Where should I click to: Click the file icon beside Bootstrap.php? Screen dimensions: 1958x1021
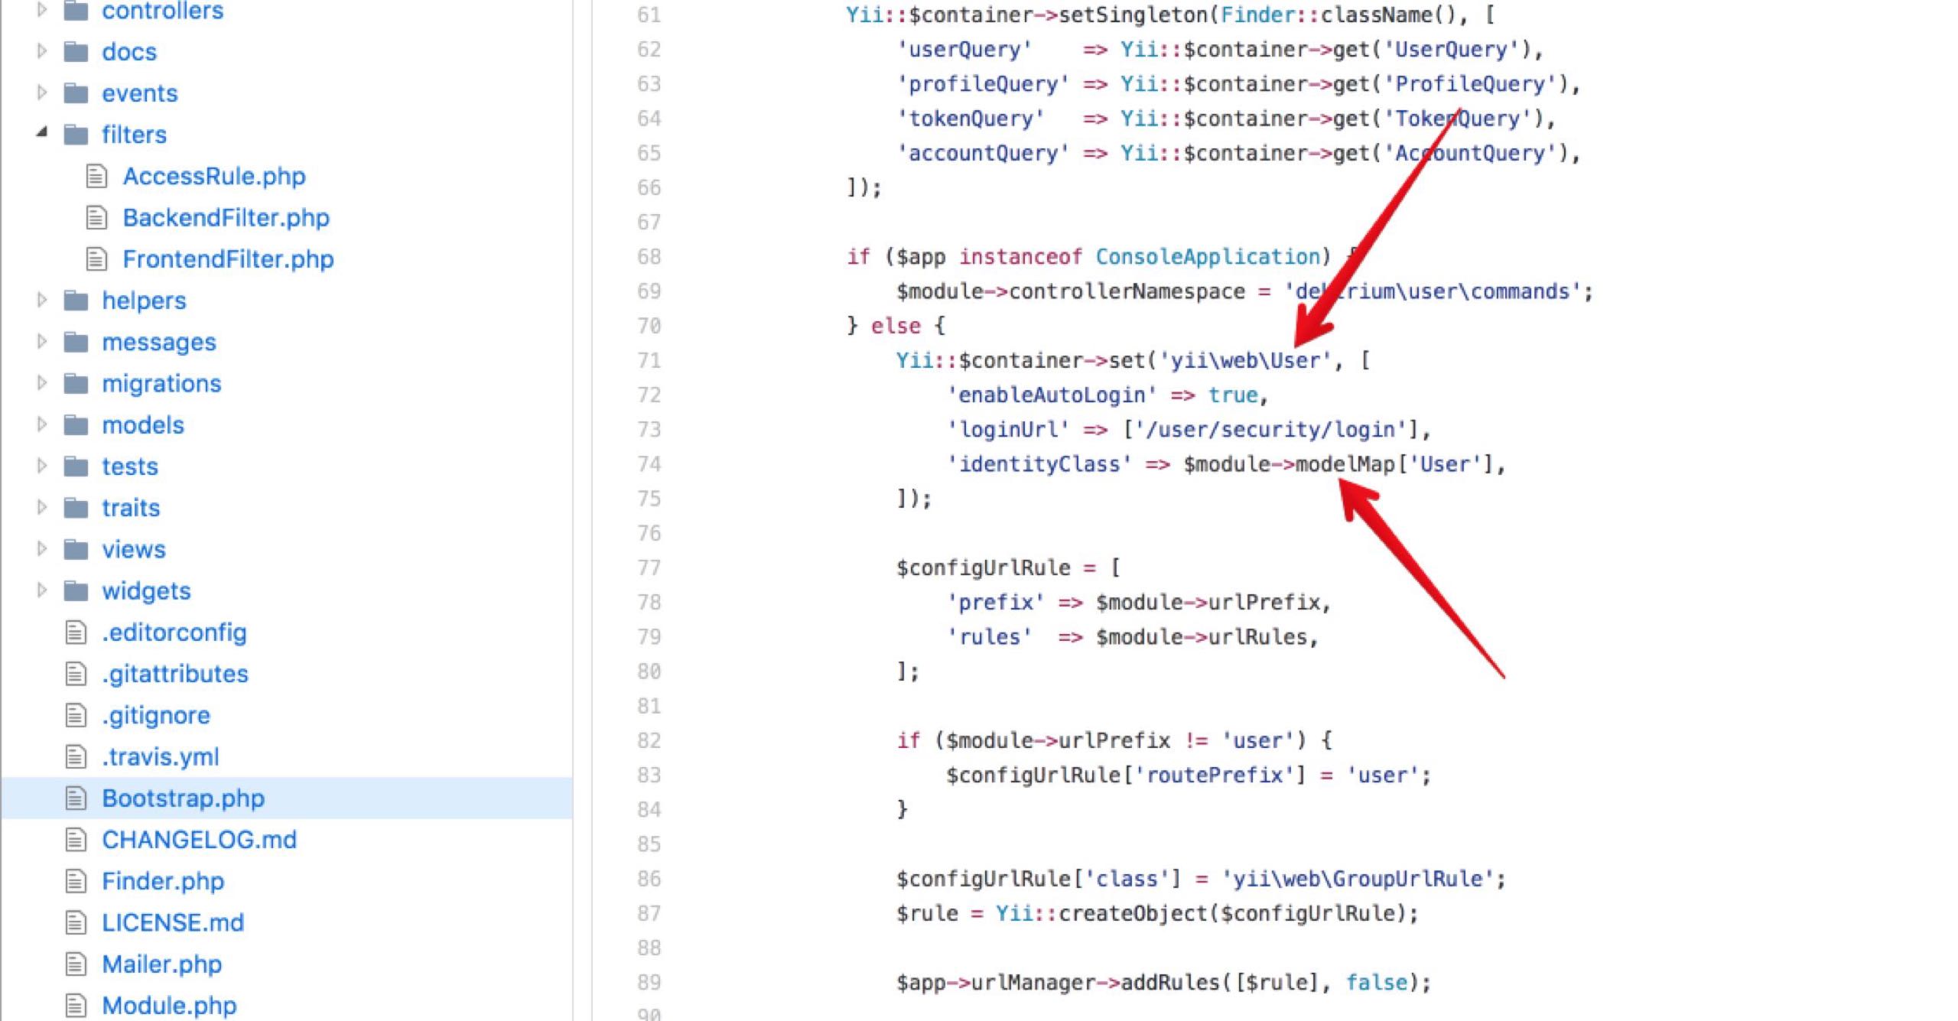pyautogui.click(x=76, y=798)
